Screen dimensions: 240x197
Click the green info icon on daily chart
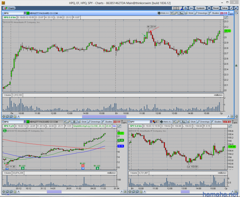5,131
